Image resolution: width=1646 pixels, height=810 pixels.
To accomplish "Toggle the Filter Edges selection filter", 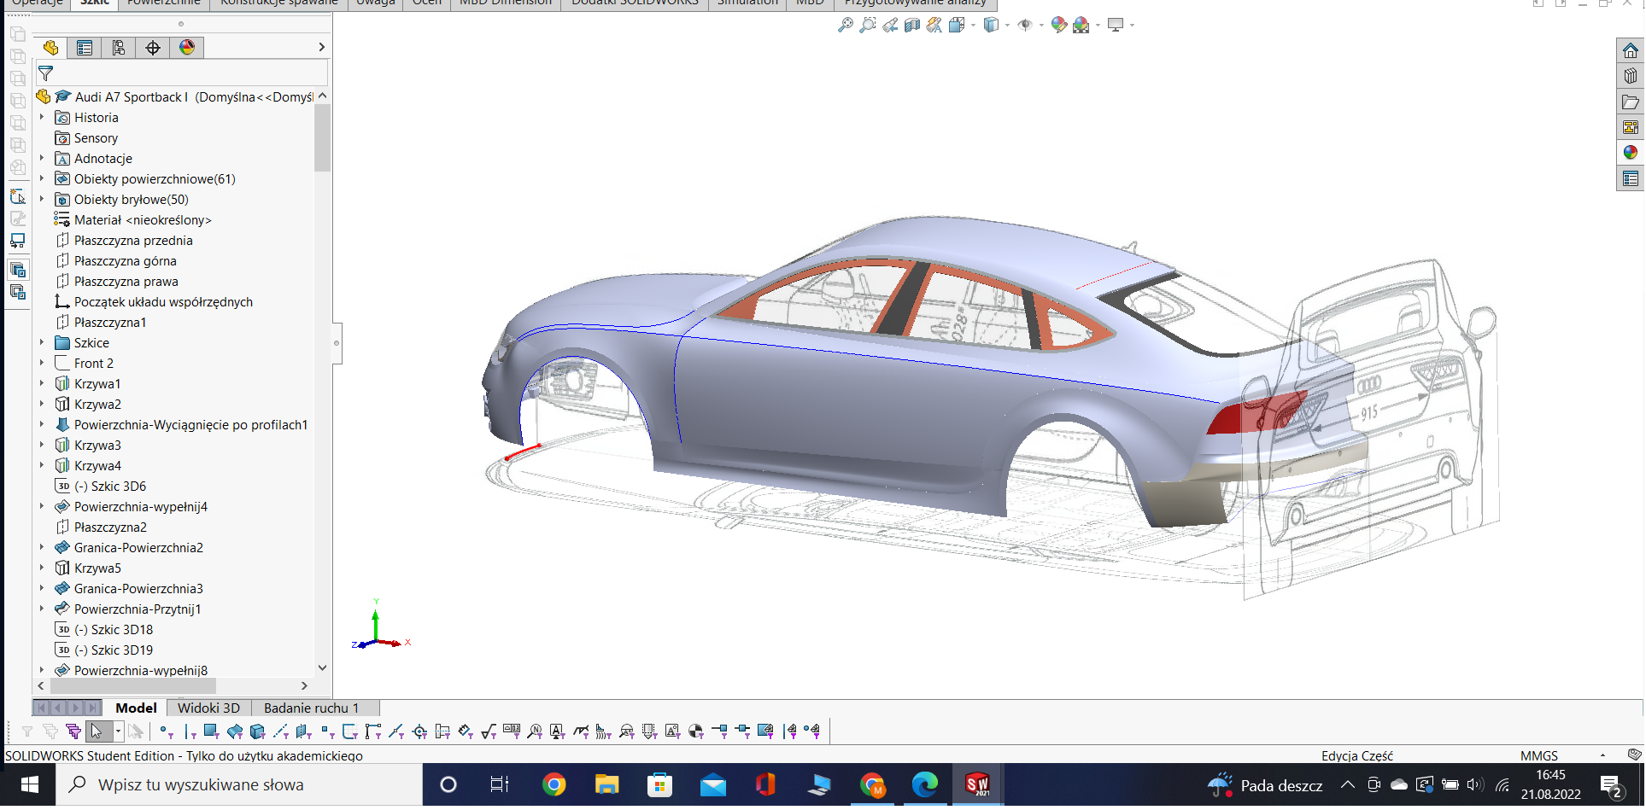I will pyautogui.click(x=190, y=731).
